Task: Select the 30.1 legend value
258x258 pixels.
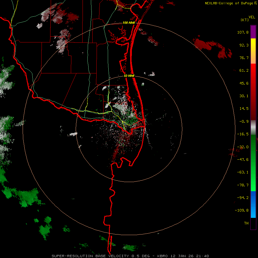Action: (x=244, y=96)
